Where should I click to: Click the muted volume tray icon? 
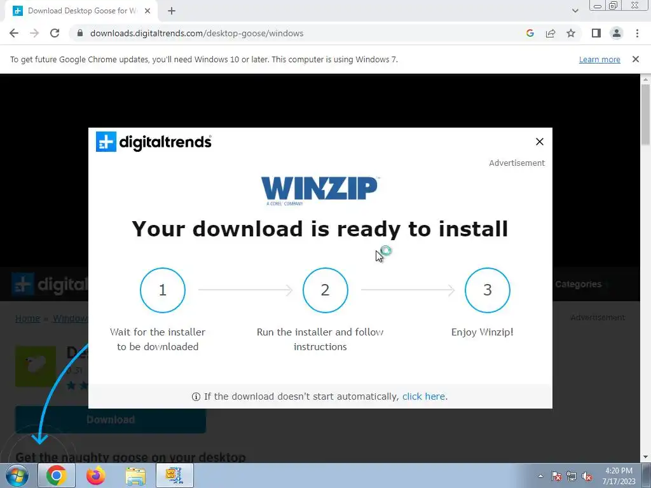click(x=587, y=476)
